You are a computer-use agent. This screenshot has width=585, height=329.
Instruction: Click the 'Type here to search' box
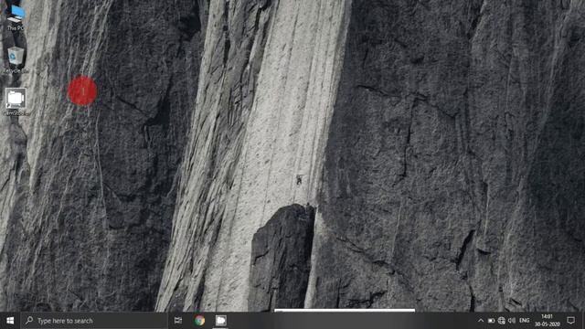[x=94, y=321]
